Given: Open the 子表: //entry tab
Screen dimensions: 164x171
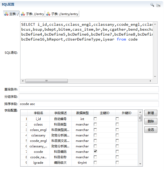Looking at the screenshot, I should click(x=32, y=14).
